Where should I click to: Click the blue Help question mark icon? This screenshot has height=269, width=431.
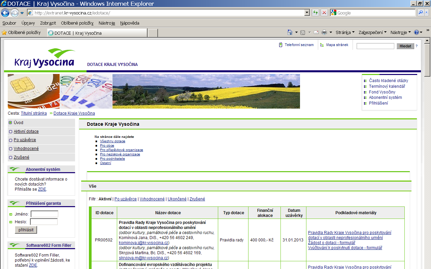[x=417, y=32]
